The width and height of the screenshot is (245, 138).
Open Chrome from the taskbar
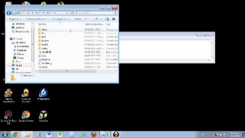(x=16, y=135)
